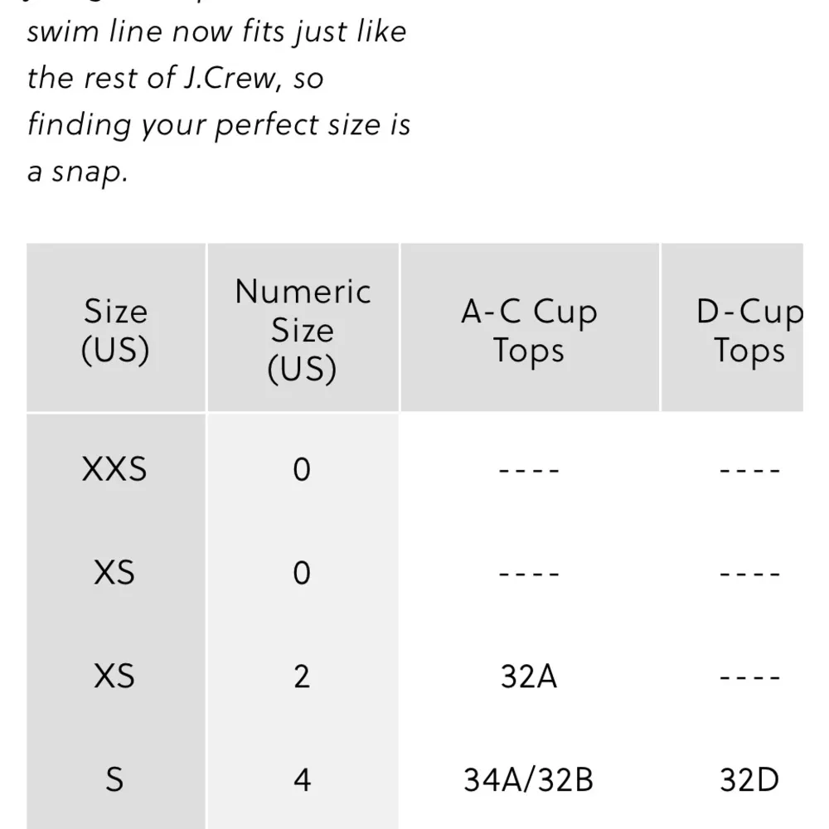Click the XXS size cell
Viewport: 829px width, 829px height.
(x=115, y=469)
